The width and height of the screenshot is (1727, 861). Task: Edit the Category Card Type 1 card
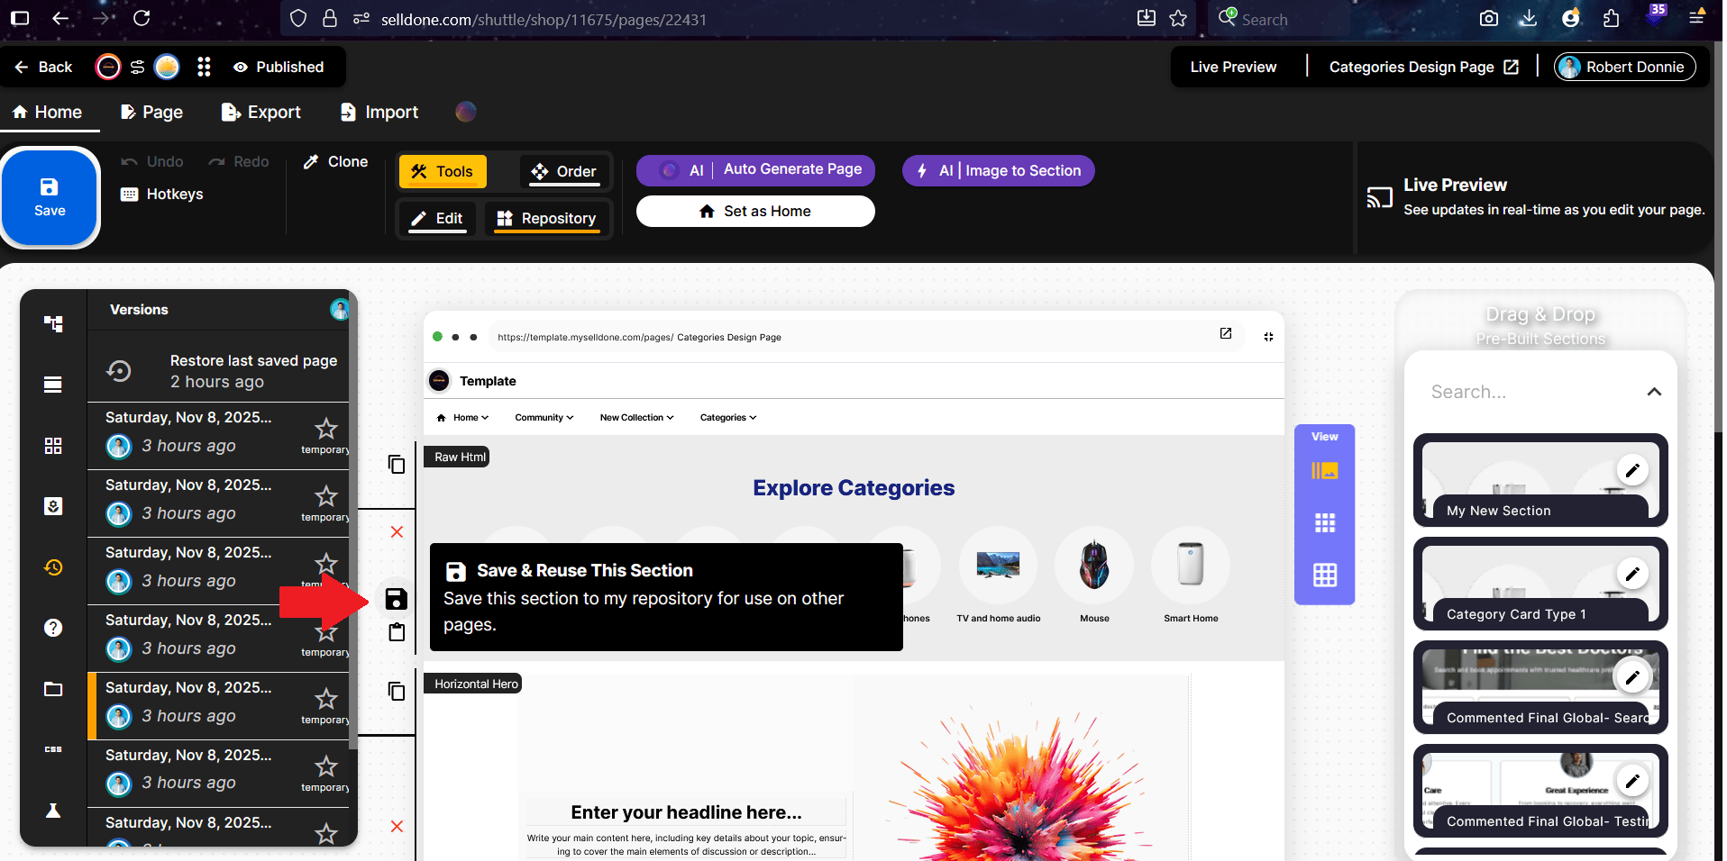tap(1632, 574)
